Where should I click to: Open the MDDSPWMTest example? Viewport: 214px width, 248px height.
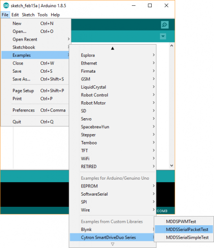click(184, 221)
